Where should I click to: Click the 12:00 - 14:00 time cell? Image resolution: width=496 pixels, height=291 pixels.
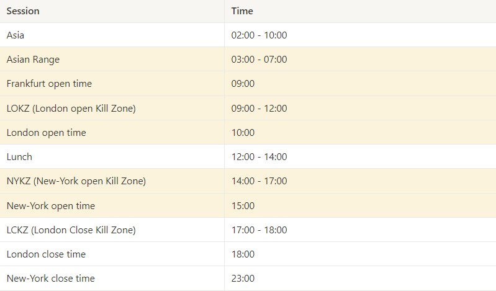pos(360,156)
